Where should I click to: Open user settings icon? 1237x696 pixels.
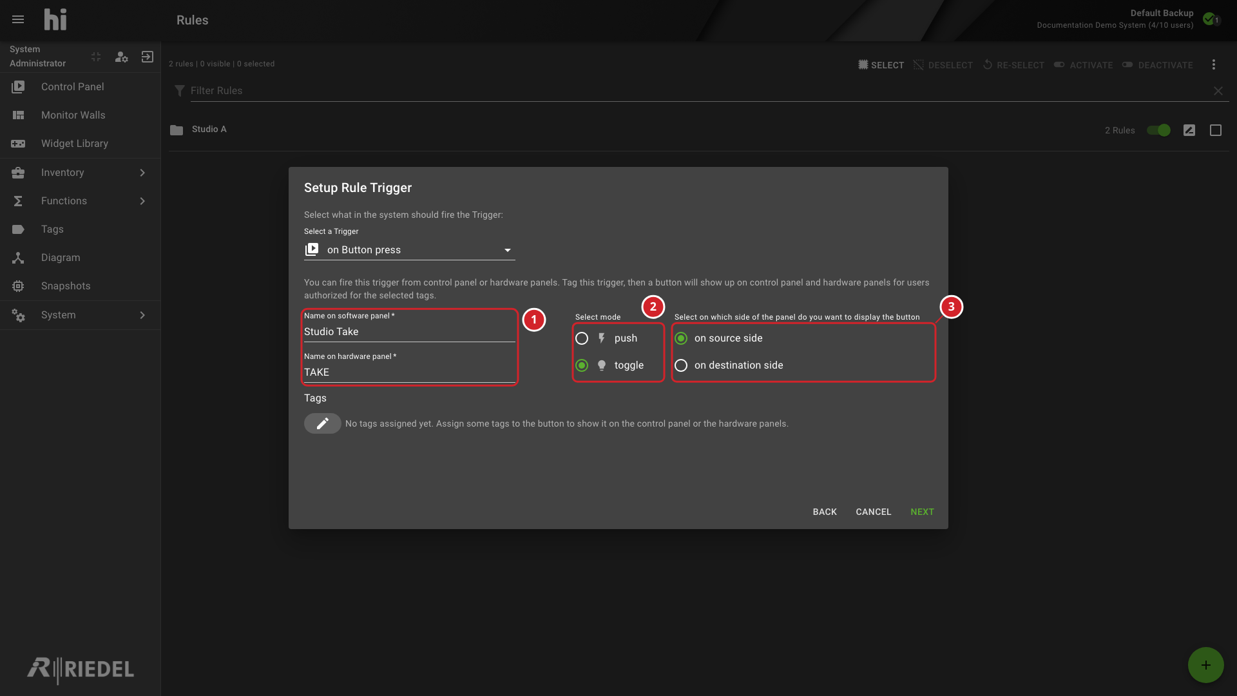point(121,57)
